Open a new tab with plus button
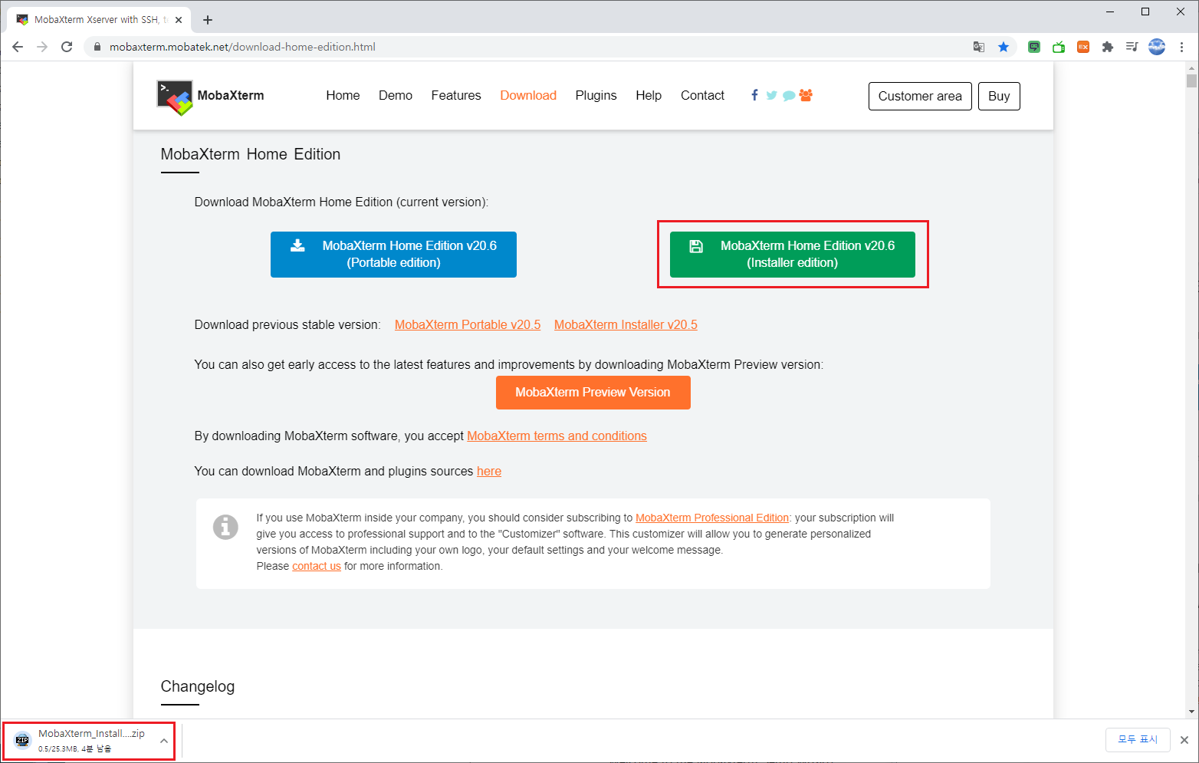 click(x=208, y=20)
